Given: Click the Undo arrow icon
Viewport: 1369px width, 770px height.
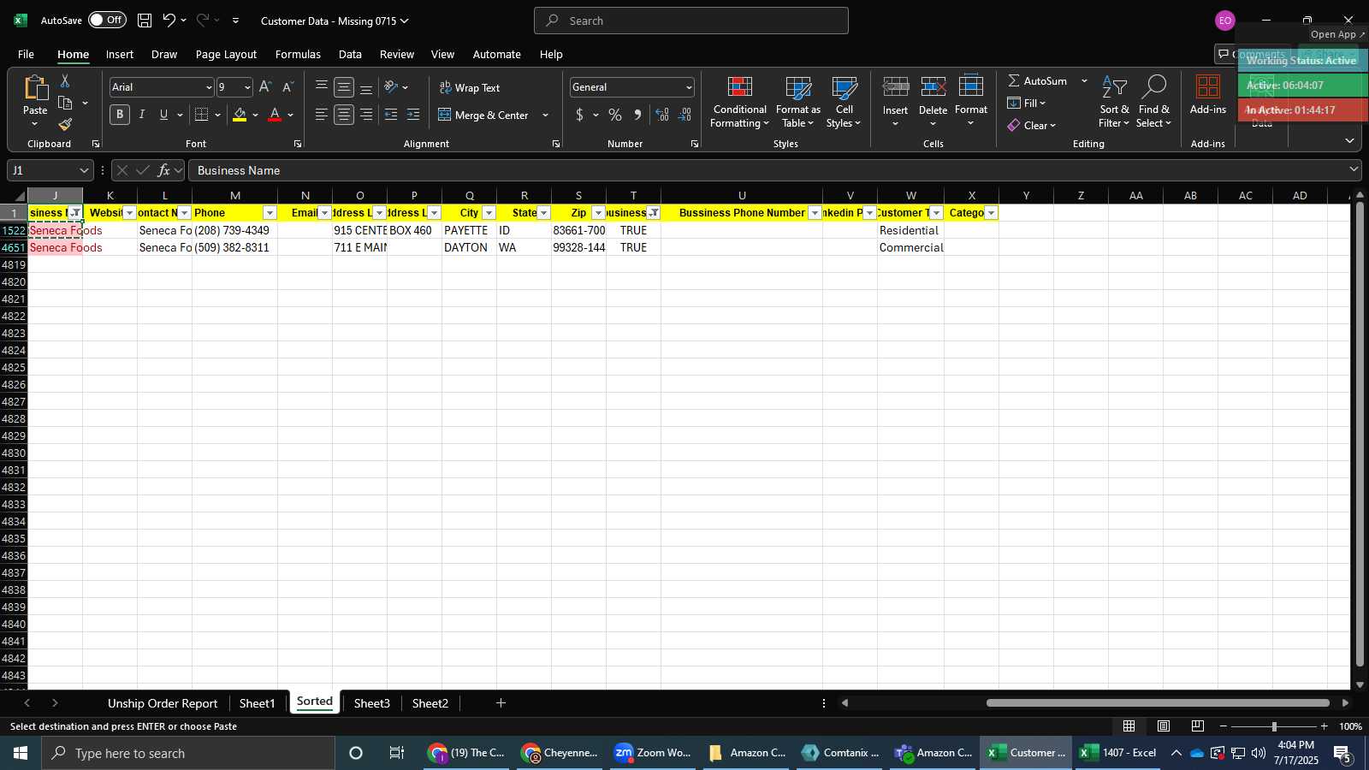Looking at the screenshot, I should (x=169, y=21).
